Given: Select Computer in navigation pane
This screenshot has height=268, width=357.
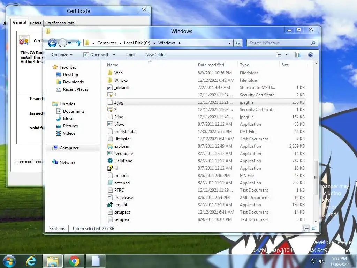Looking at the screenshot, I should [69, 148].
